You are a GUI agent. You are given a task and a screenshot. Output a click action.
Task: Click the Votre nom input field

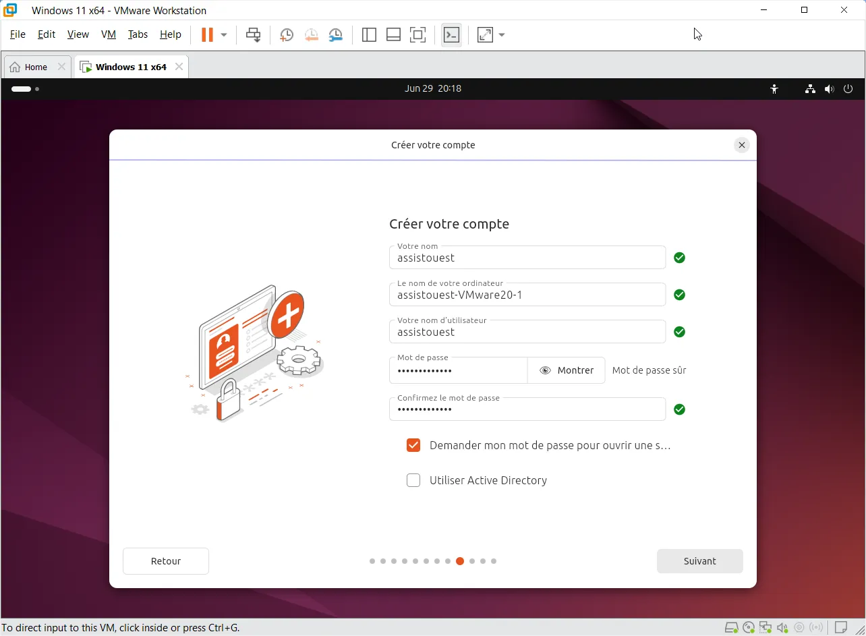point(527,258)
